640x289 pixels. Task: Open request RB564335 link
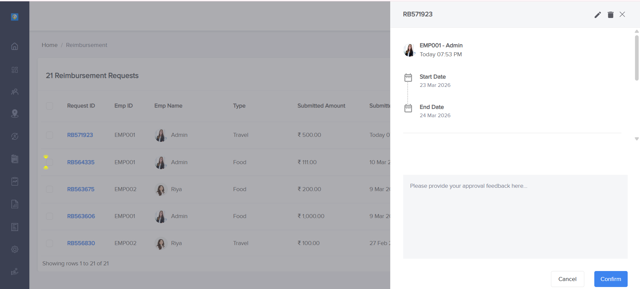pos(81,162)
